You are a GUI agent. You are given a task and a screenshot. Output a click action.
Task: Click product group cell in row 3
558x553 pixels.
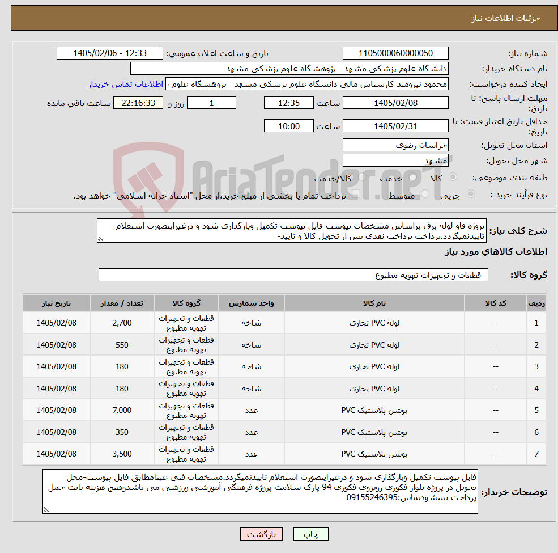186,366
